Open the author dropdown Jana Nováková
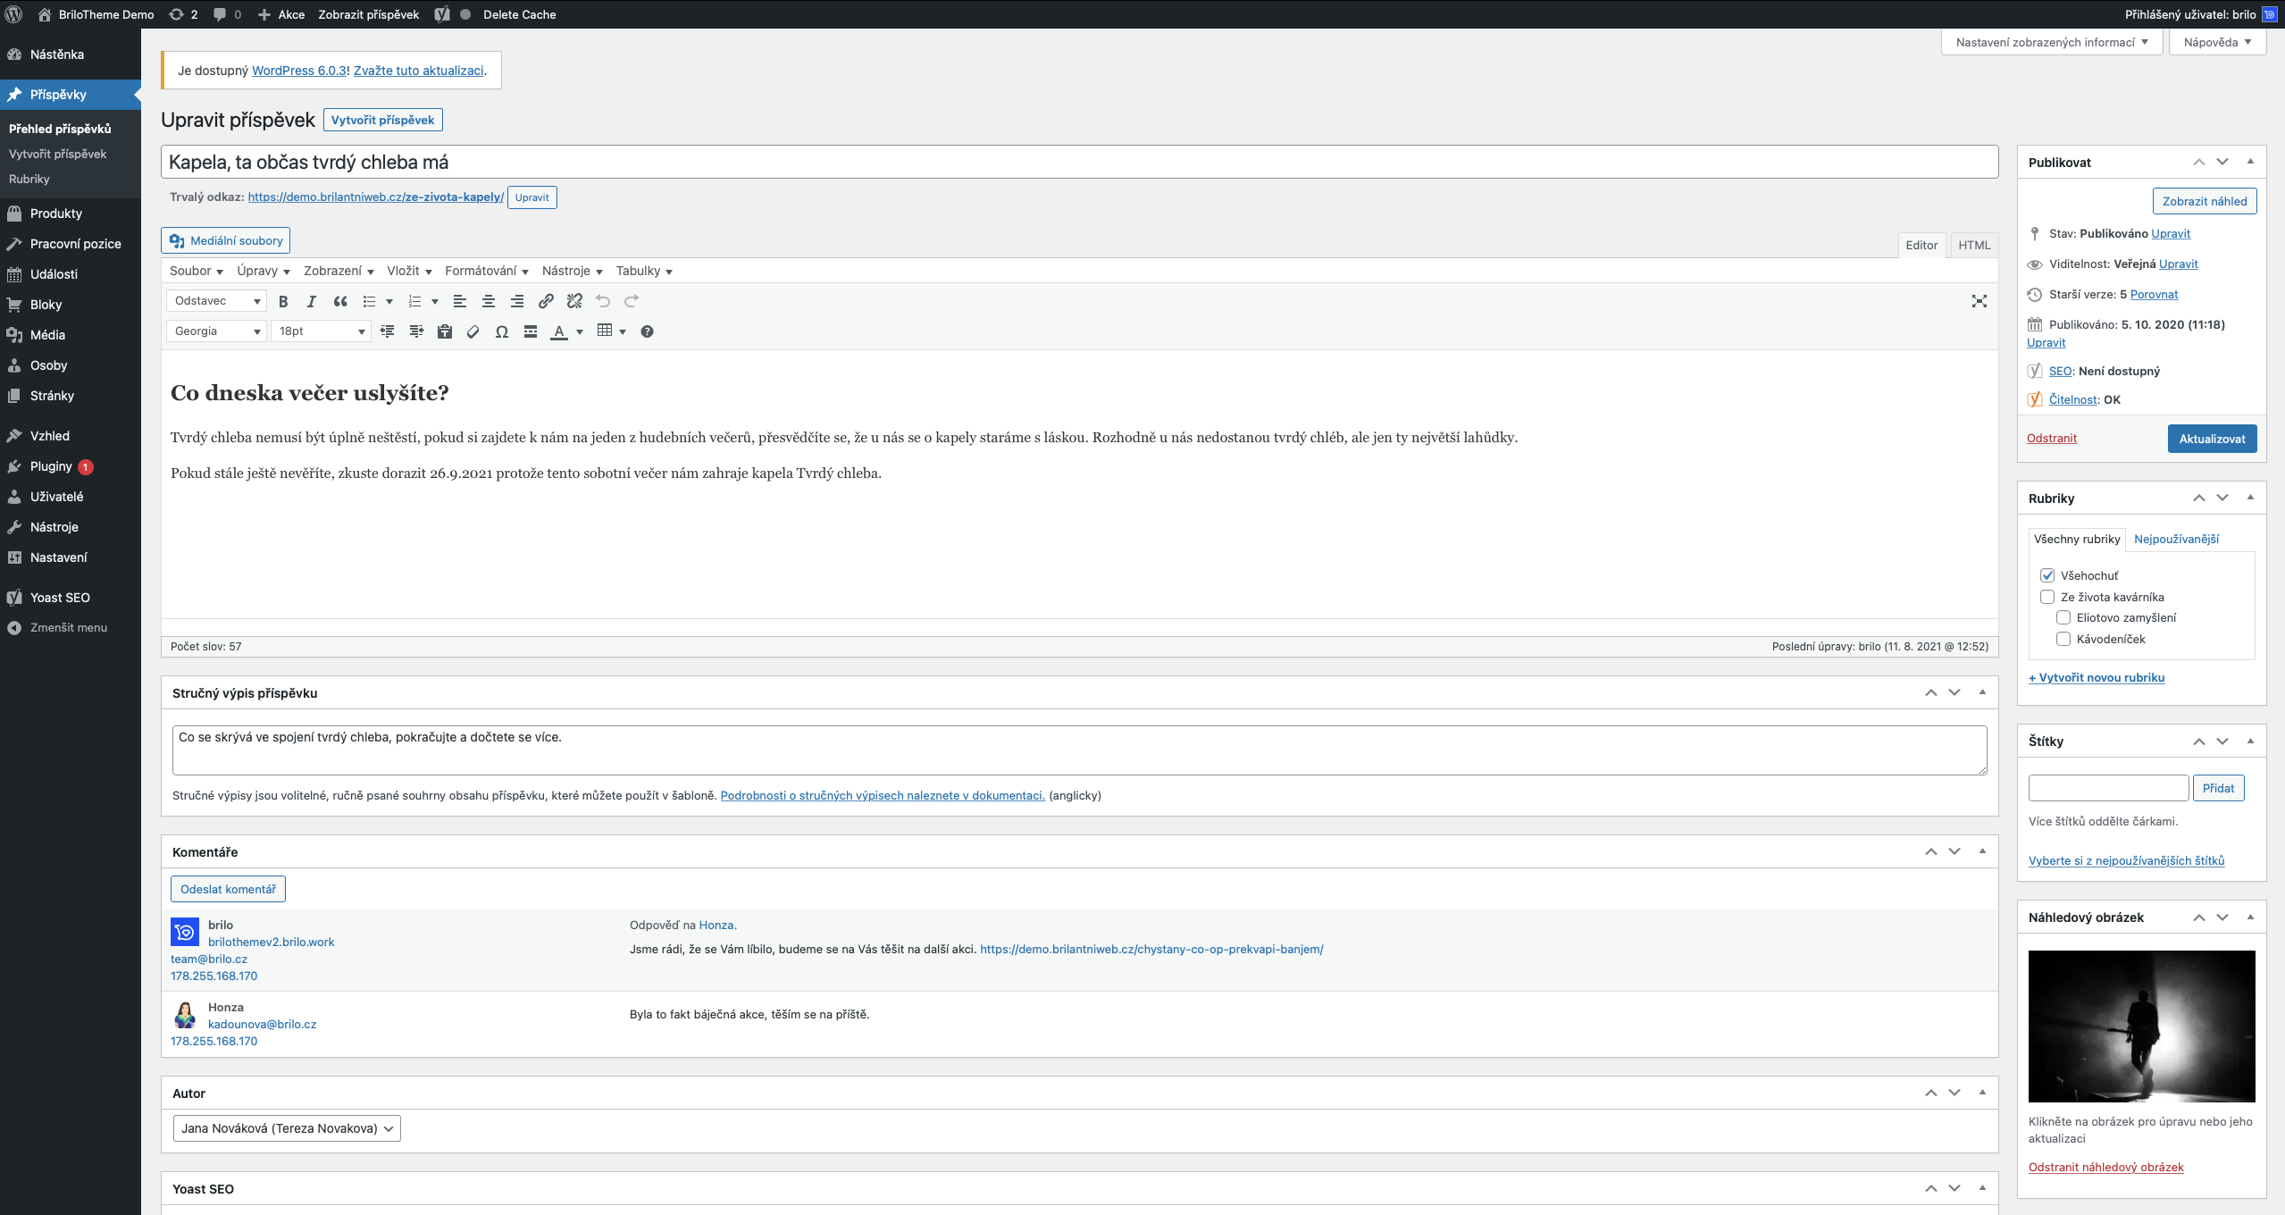The image size is (2285, 1215). click(286, 1128)
